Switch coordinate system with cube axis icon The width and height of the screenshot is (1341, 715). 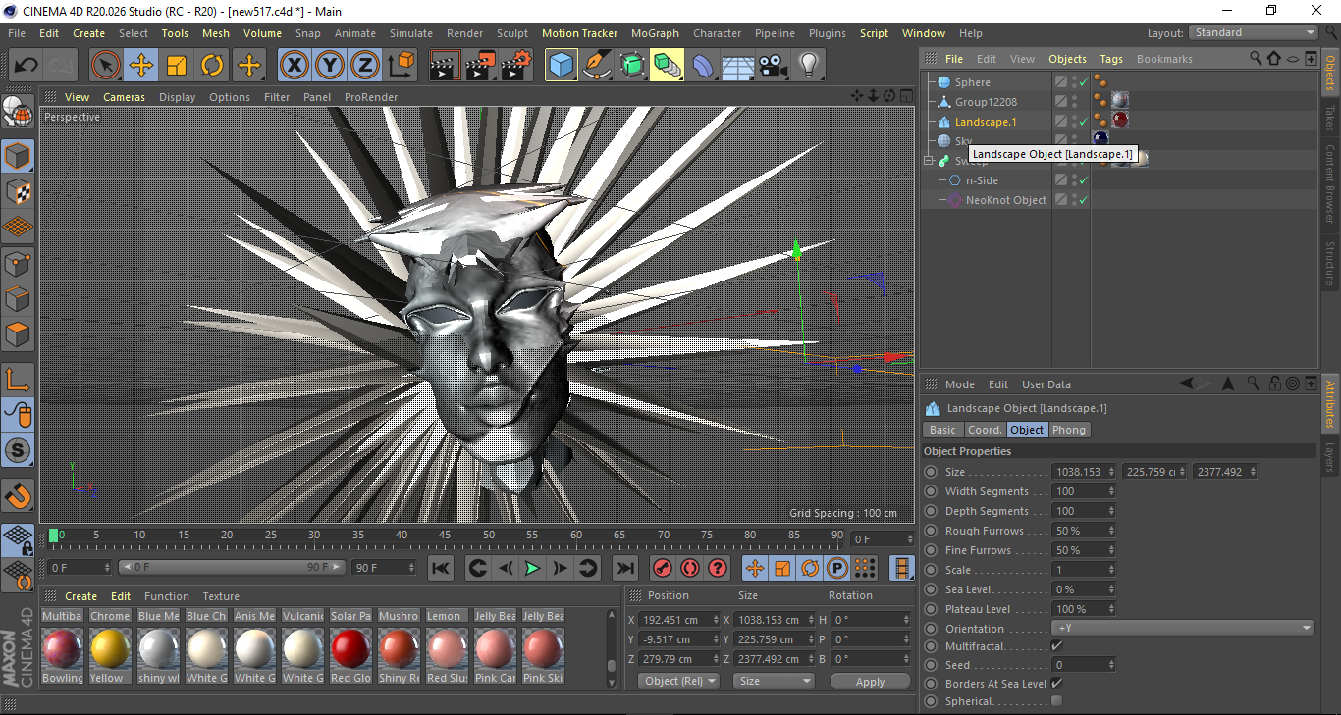pos(402,66)
